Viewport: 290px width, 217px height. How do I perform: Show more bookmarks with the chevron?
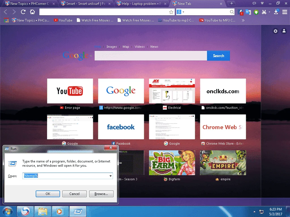click(243, 20)
